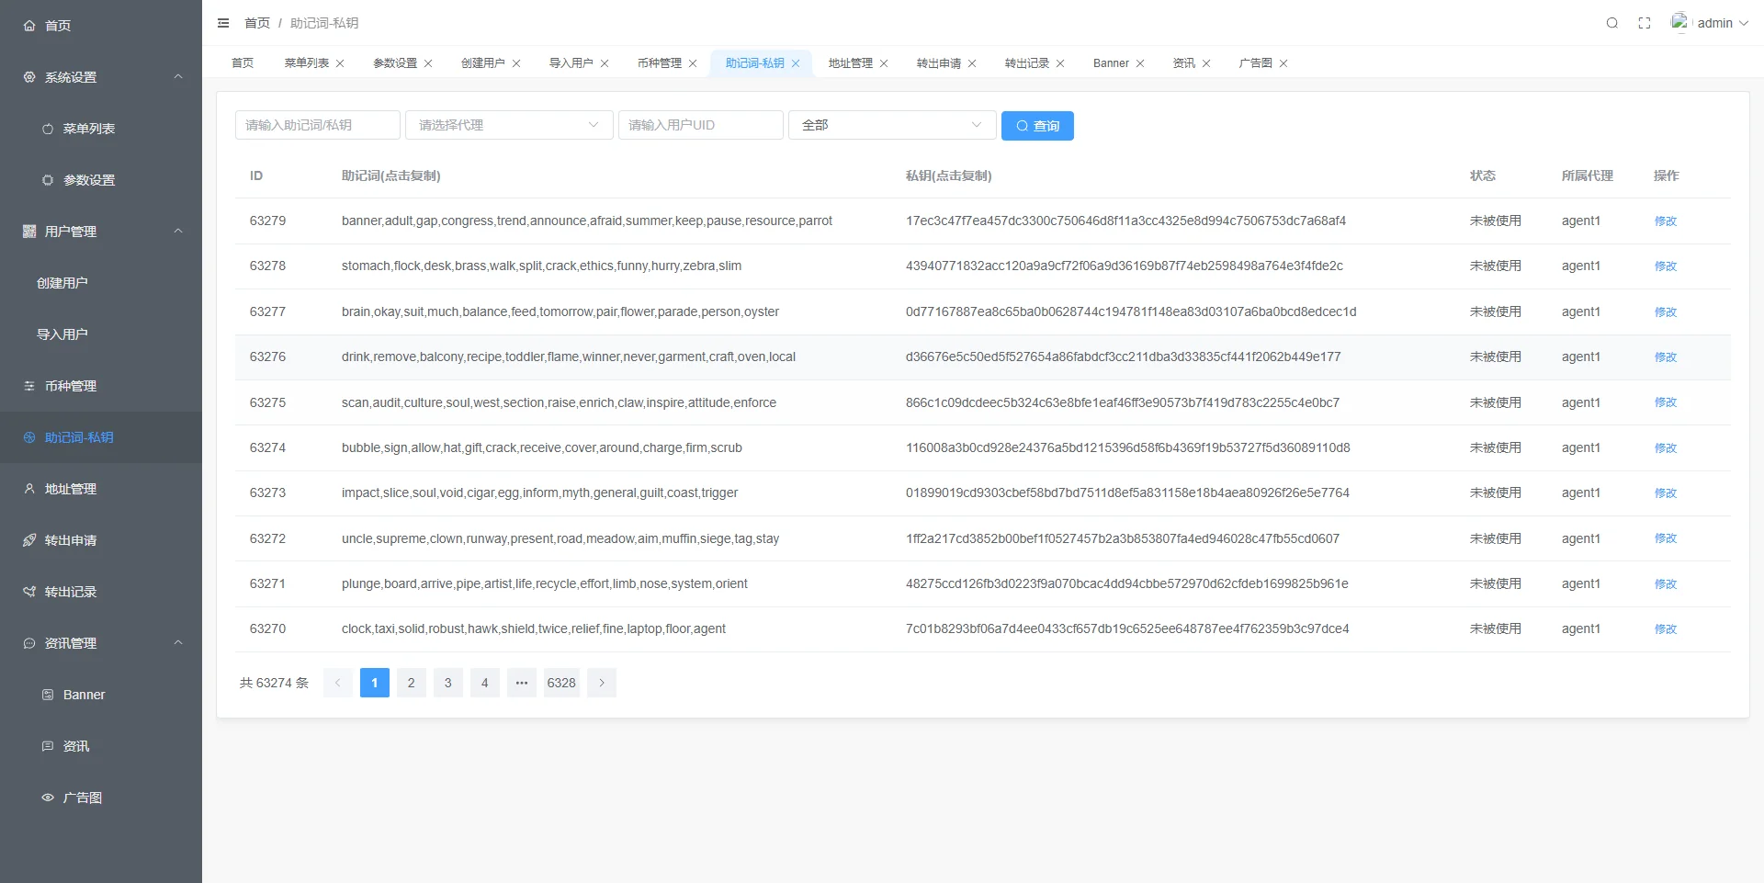Jump to page 2 of results

tap(411, 683)
